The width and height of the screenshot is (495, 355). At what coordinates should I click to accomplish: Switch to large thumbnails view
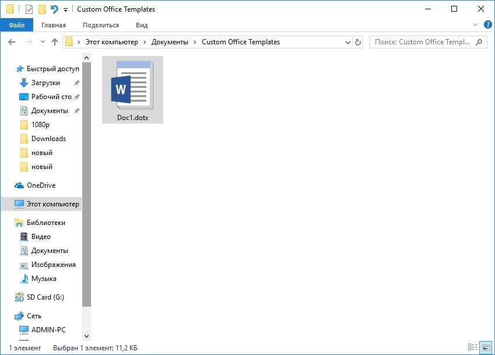[485, 348]
